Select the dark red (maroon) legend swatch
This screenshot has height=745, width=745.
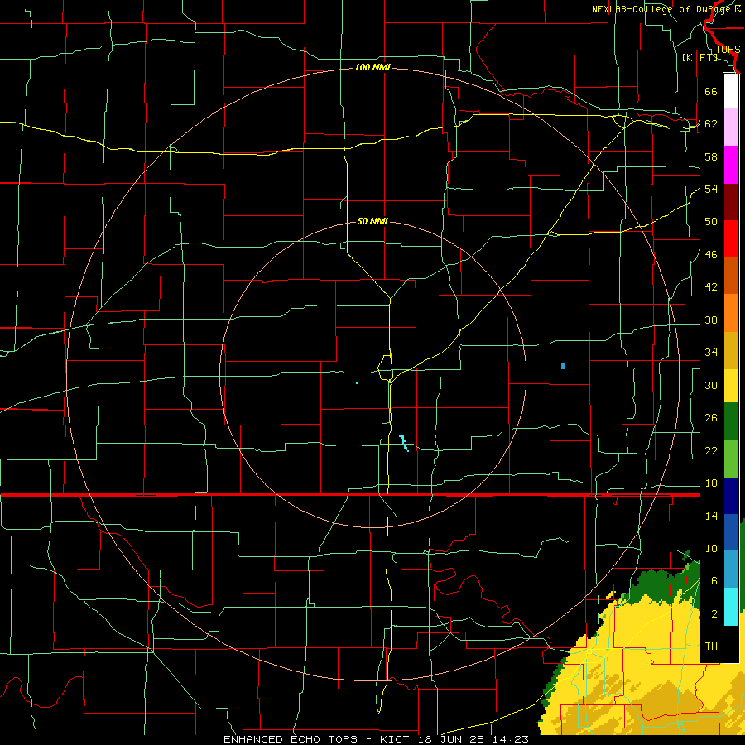click(x=731, y=202)
